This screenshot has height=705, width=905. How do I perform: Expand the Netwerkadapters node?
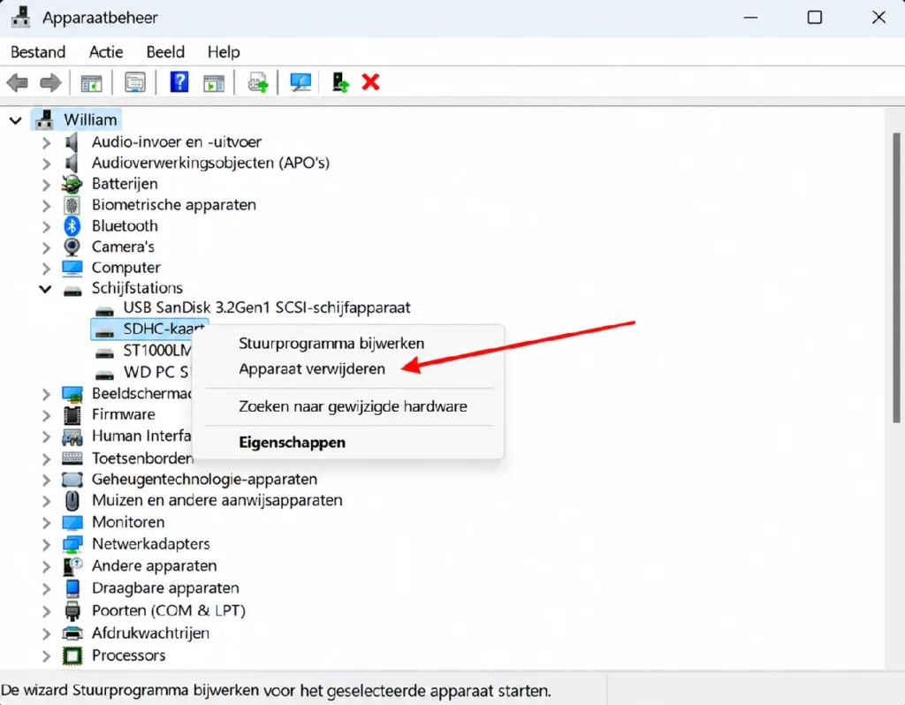pos(46,544)
